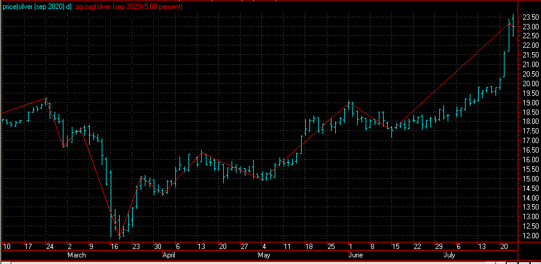This screenshot has height=264, width=541.
Task: Select the 22.50 price axis label
Action: [x=530, y=37]
